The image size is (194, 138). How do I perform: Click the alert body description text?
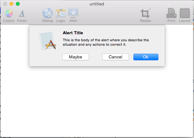tap(106, 42)
